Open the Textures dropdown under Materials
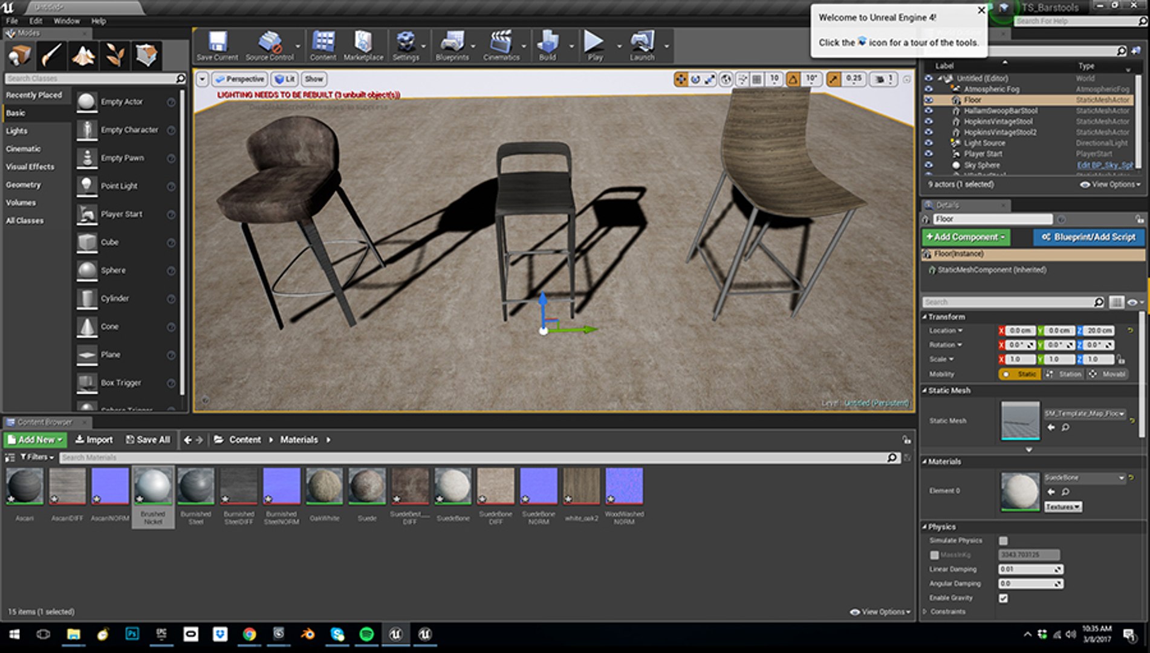Viewport: 1150px width, 653px height. coord(1063,507)
